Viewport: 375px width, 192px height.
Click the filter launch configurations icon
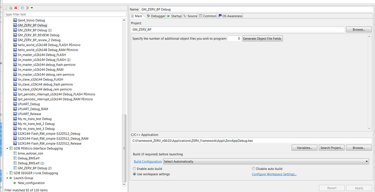coord(28,8)
